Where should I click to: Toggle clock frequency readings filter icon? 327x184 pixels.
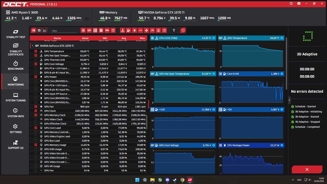point(152,30)
